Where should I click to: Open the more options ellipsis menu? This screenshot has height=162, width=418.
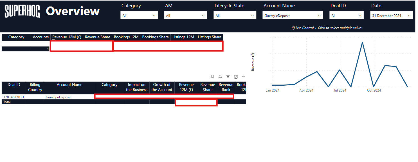coord(244,77)
